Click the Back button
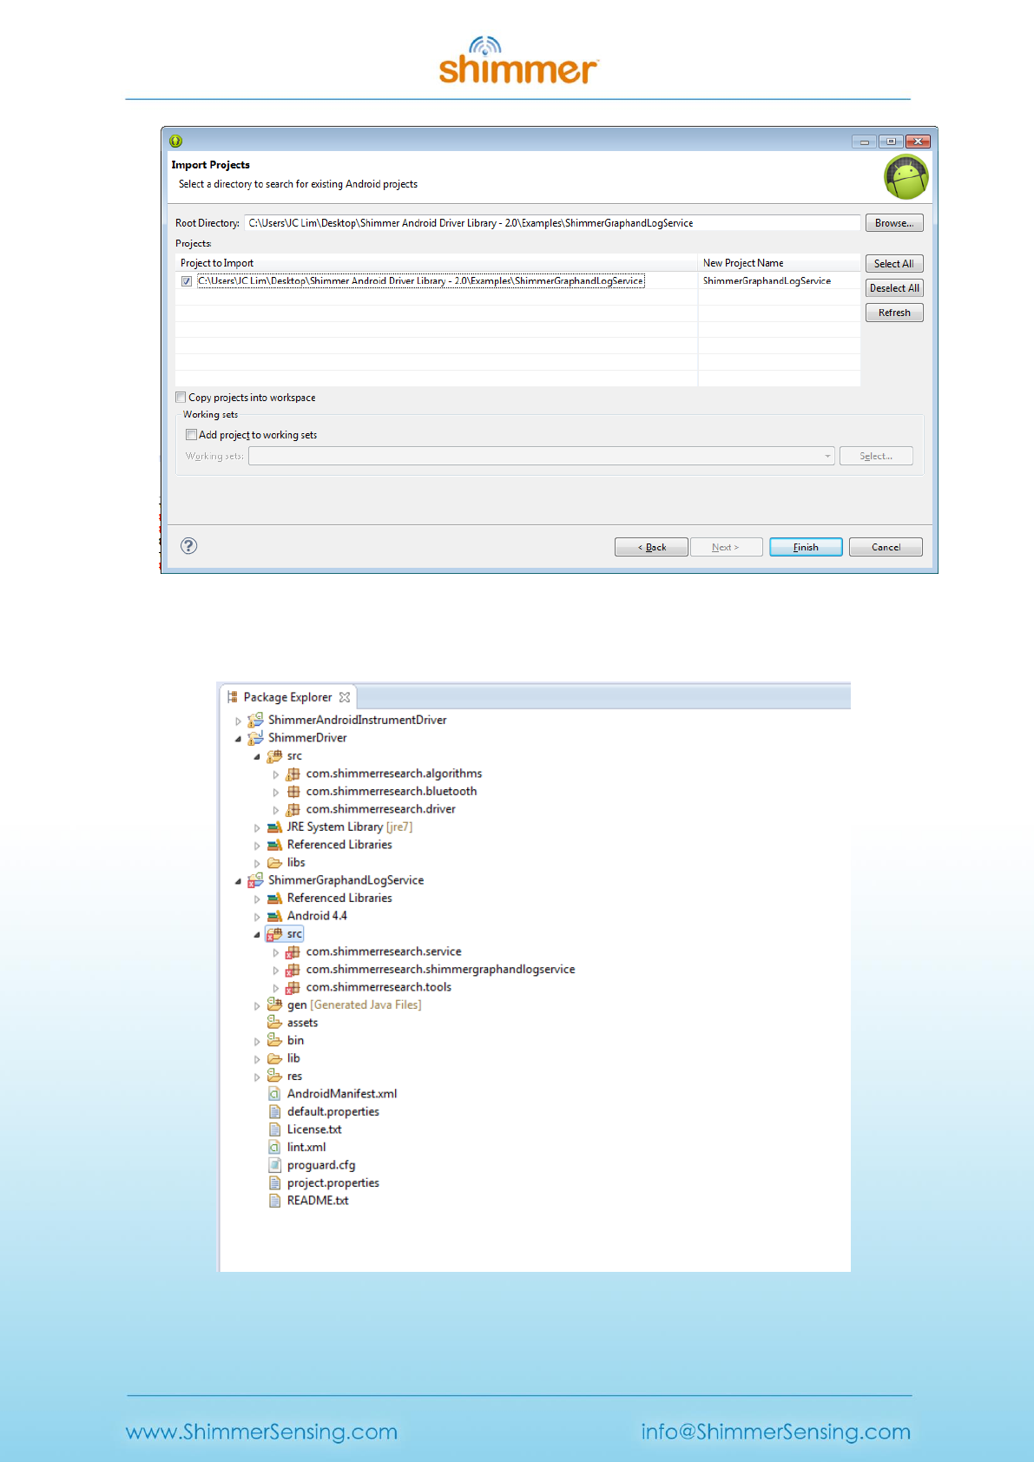The image size is (1034, 1462). coord(651,547)
